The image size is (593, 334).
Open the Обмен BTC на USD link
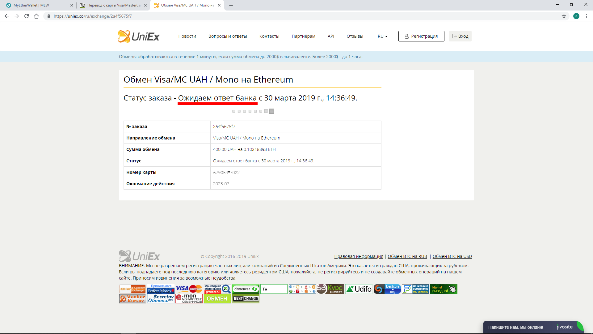[x=452, y=256]
